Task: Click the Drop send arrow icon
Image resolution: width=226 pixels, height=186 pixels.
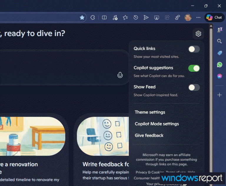Action: (x=146, y=18)
